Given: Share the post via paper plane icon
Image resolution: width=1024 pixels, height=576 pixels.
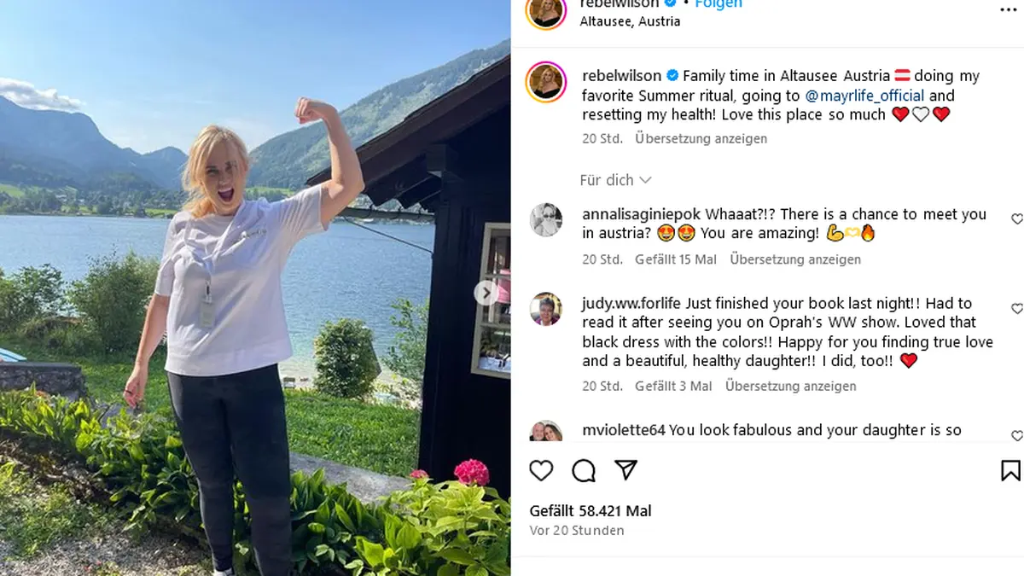Looking at the screenshot, I should point(626,470).
